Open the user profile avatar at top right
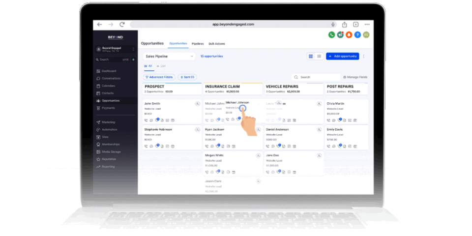This screenshot has height=236, width=472. point(366,34)
